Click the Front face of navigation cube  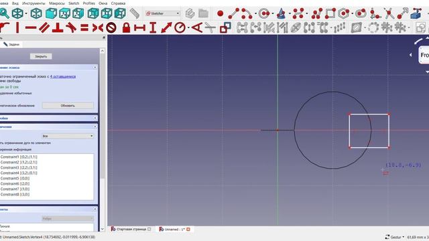point(424,55)
